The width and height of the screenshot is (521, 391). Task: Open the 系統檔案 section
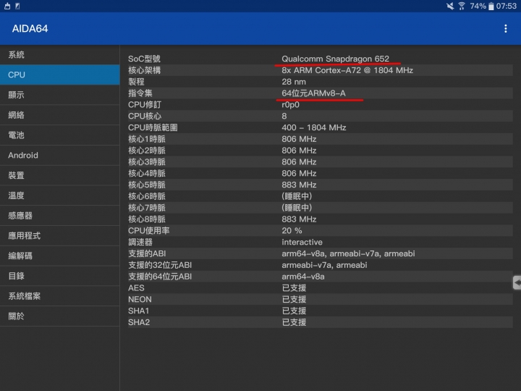click(60, 296)
